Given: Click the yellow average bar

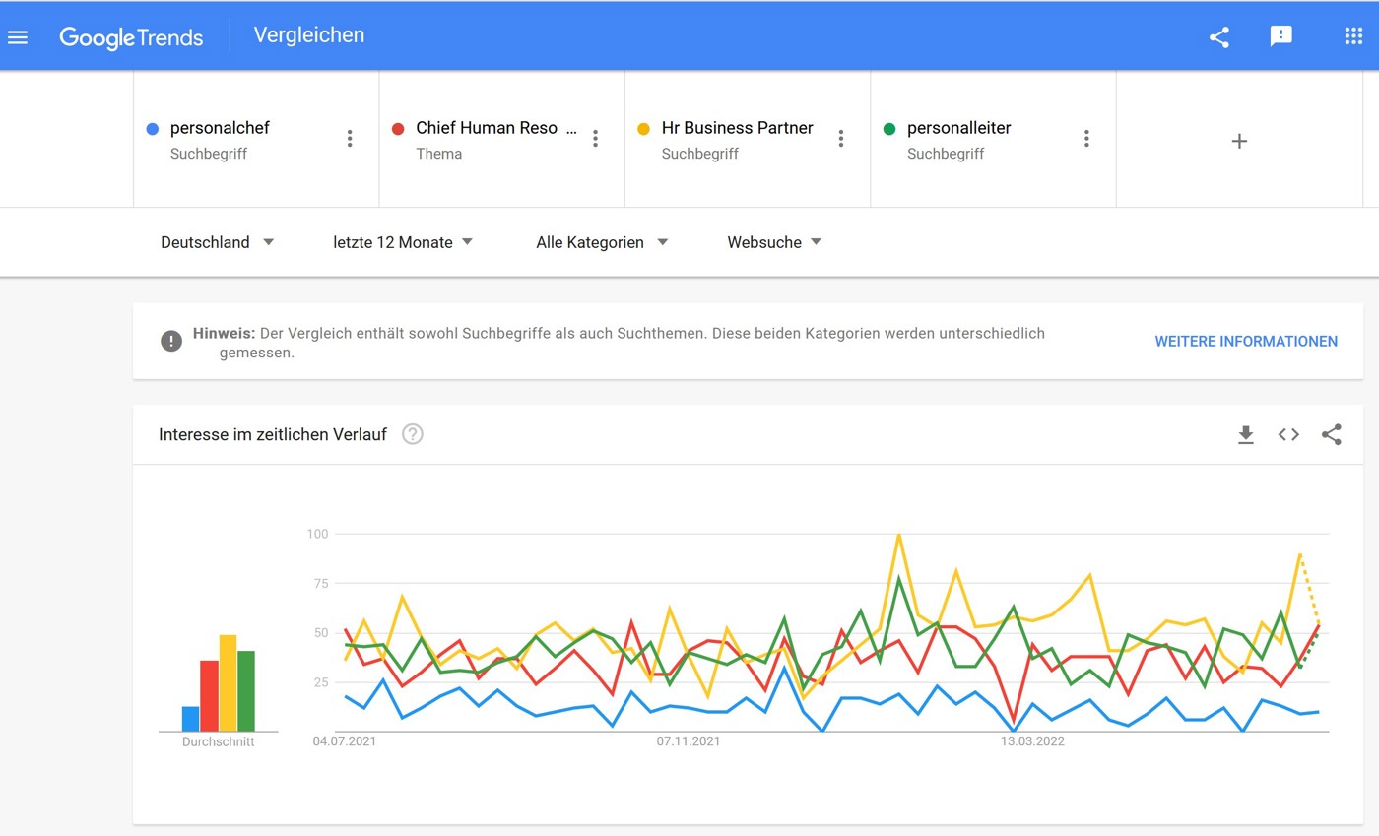Looking at the screenshot, I should click(x=228, y=683).
